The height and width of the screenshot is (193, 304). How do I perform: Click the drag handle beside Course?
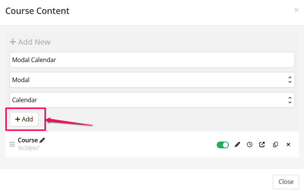12,144
